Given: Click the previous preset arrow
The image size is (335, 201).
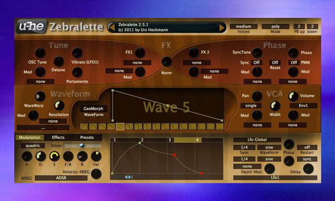Looking at the screenshot, I should pyautogui.click(x=112, y=28).
